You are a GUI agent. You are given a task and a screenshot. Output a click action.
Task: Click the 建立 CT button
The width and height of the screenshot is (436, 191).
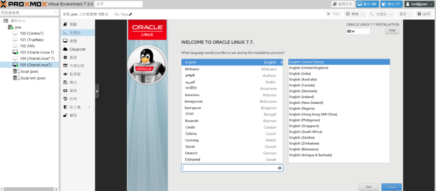pyautogui.click(x=391, y=4)
